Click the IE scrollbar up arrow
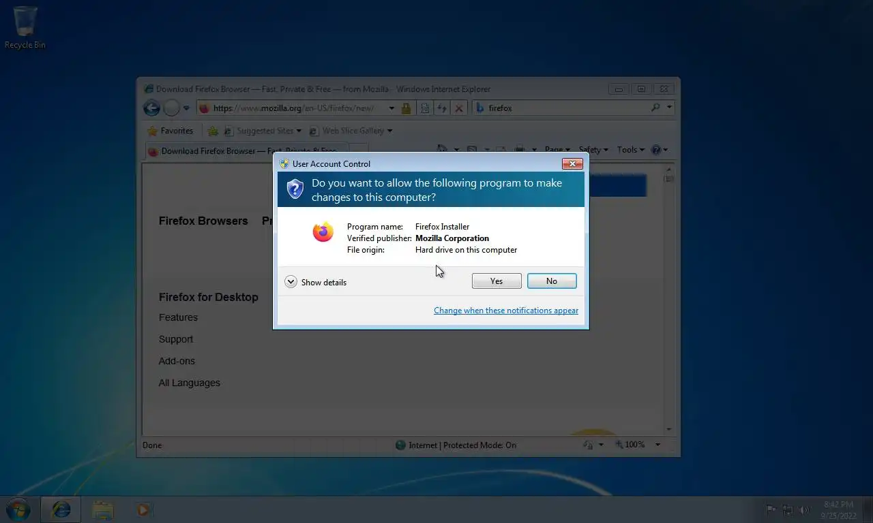873x523 pixels. (669, 168)
